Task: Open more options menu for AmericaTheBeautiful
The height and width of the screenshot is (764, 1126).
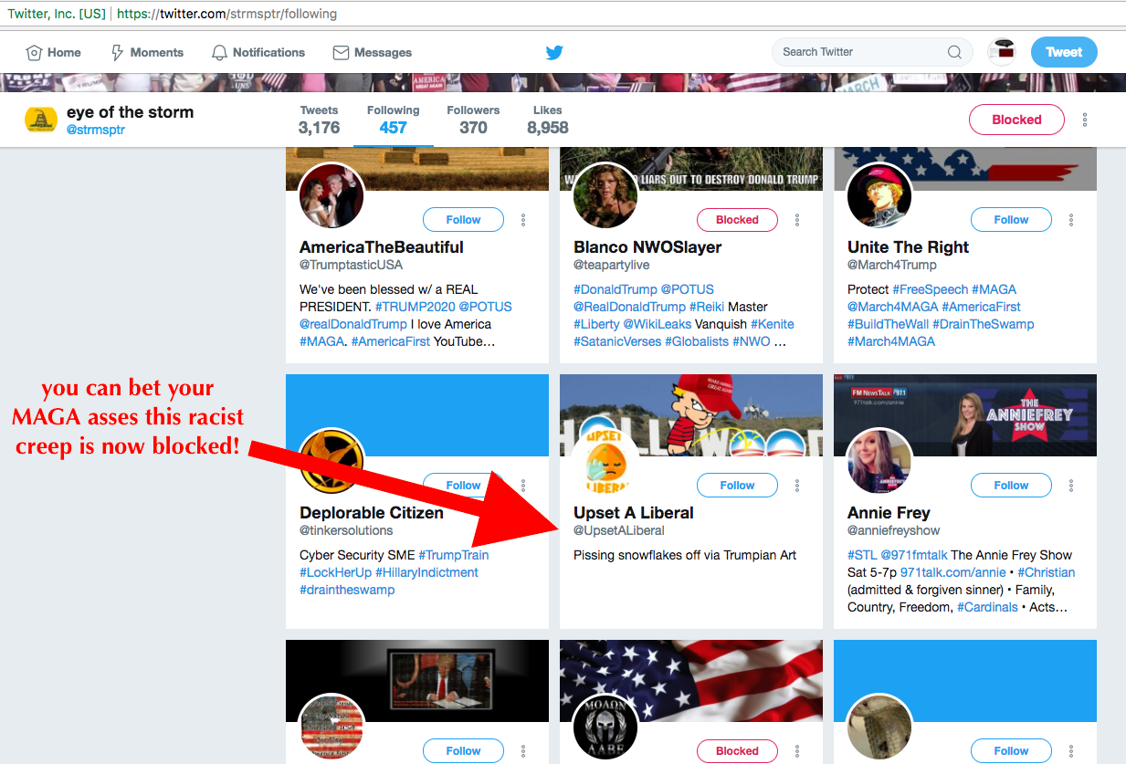Action: tap(523, 220)
